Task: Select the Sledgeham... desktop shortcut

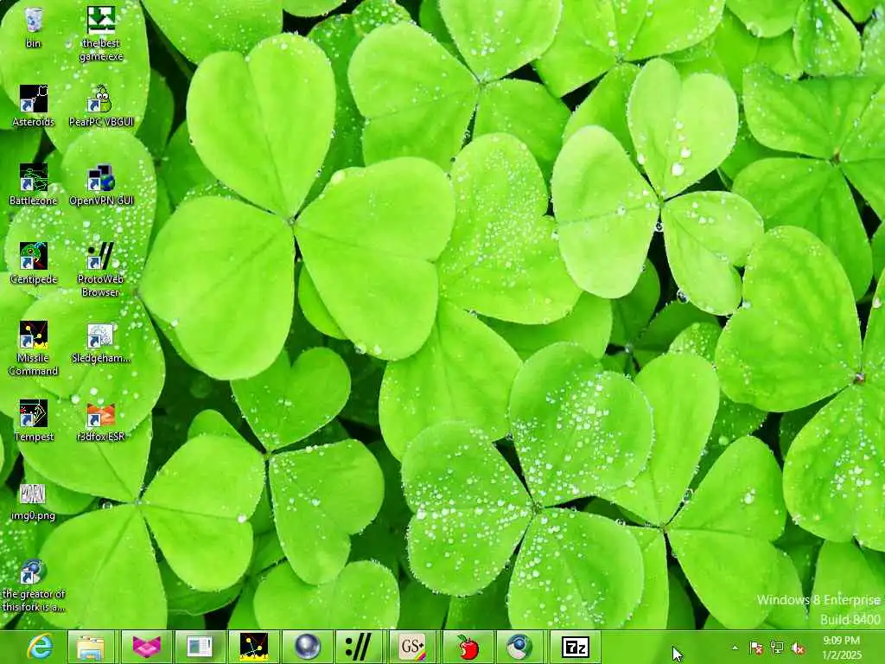Action: (x=101, y=342)
